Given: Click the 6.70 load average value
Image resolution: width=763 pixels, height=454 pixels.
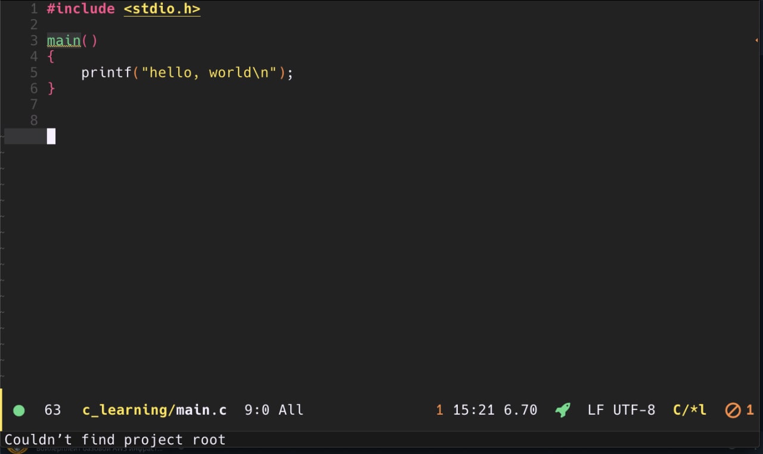Looking at the screenshot, I should tap(520, 410).
